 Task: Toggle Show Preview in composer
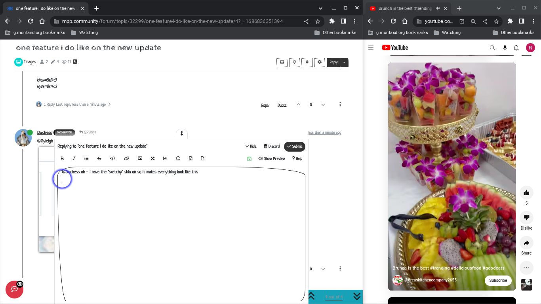[x=272, y=158]
